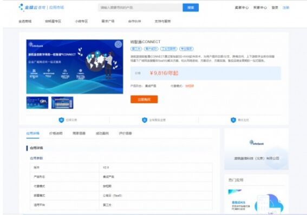The image size is (307, 215).
Task: Click the round icon on the banner's corner
Action: pyautogui.click(x=118, y=44)
